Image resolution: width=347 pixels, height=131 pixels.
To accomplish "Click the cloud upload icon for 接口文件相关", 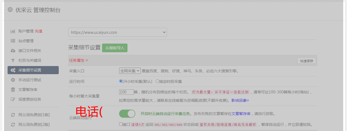I will pyautogui.click(x=13, y=51).
